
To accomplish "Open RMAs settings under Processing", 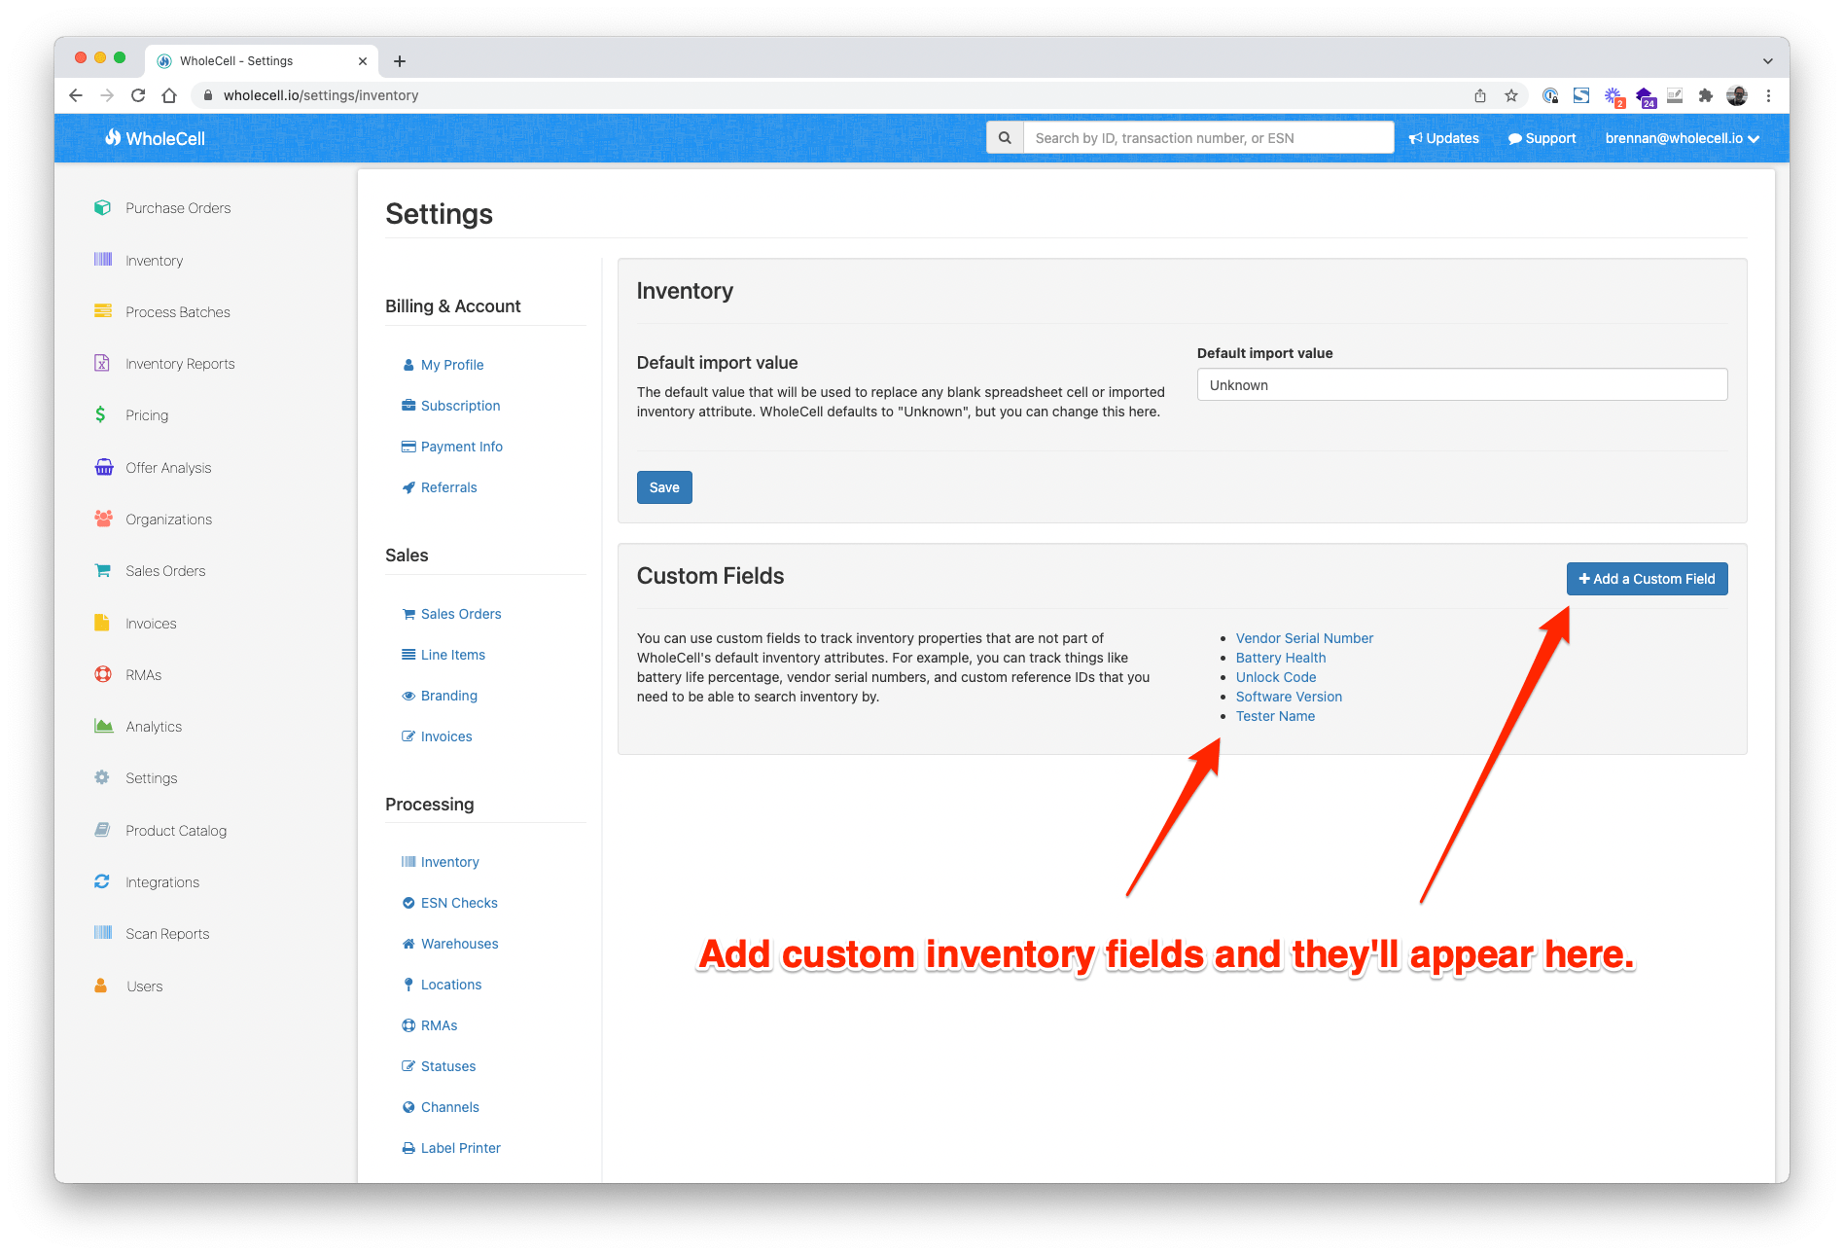I will click(430, 1025).
